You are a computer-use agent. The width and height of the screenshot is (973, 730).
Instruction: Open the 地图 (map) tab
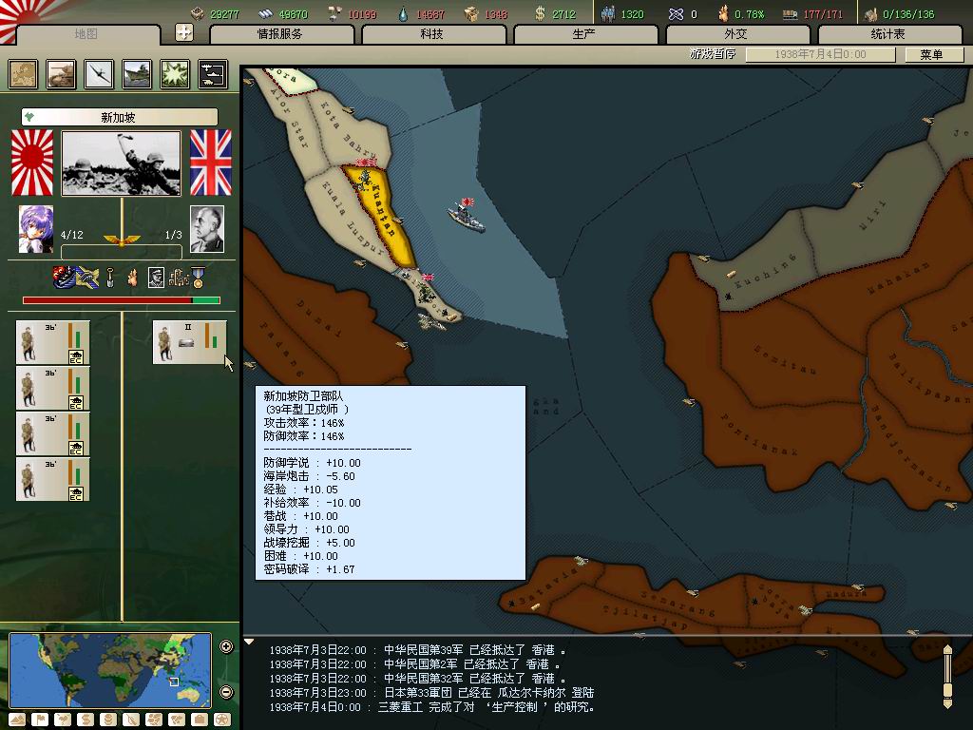pos(86,34)
